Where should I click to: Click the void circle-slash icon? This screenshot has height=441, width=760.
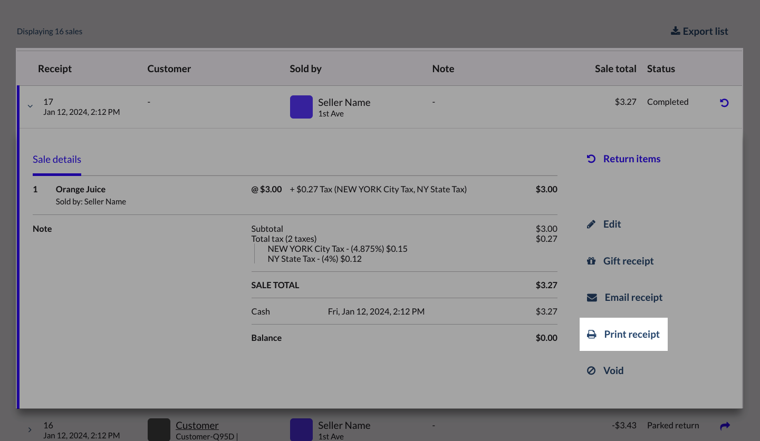coord(591,371)
